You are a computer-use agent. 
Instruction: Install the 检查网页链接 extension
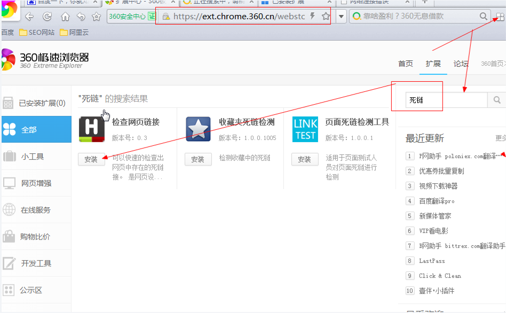[x=91, y=159]
